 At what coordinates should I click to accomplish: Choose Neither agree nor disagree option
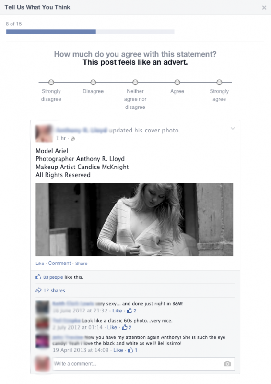click(x=135, y=82)
